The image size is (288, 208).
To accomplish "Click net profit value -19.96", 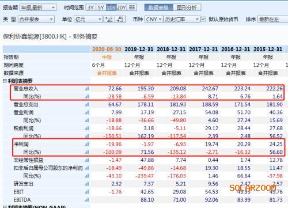I will pyautogui.click(x=113, y=144).
